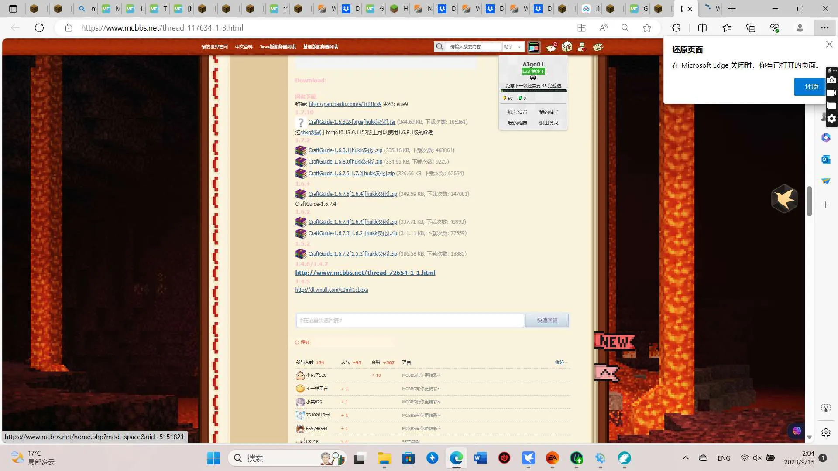Open the clock and date in taskbar

pyautogui.click(x=799, y=458)
